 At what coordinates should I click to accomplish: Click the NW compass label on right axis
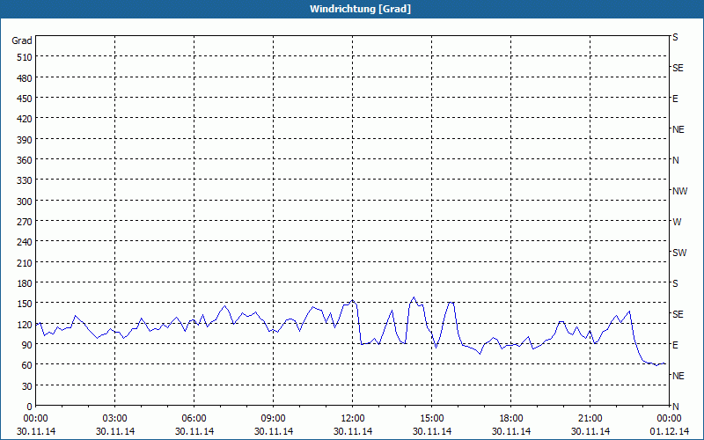(679, 191)
